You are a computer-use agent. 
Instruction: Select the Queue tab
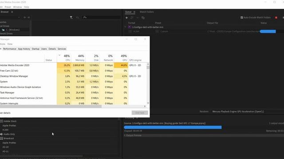(128, 12)
